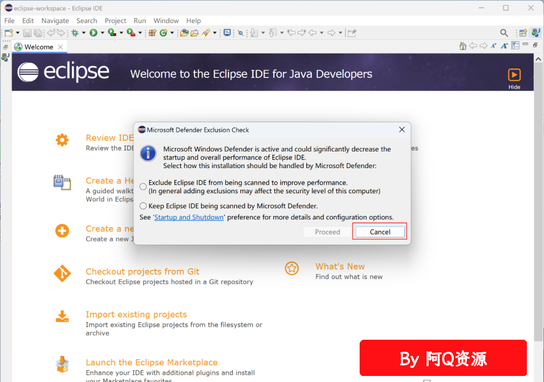Launch Debug with the bug icon
The width and height of the screenshot is (544, 382).
pyautogui.click(x=75, y=33)
